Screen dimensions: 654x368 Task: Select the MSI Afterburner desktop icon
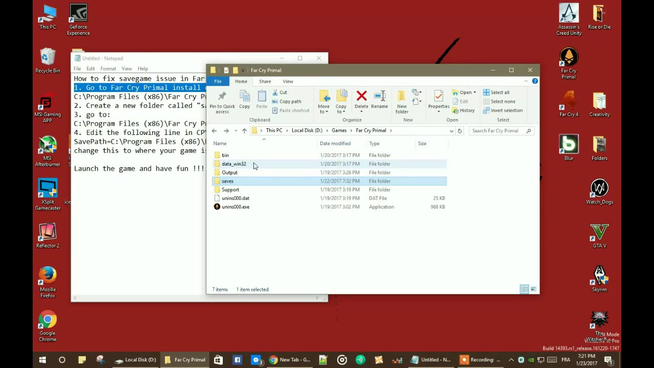48,151
